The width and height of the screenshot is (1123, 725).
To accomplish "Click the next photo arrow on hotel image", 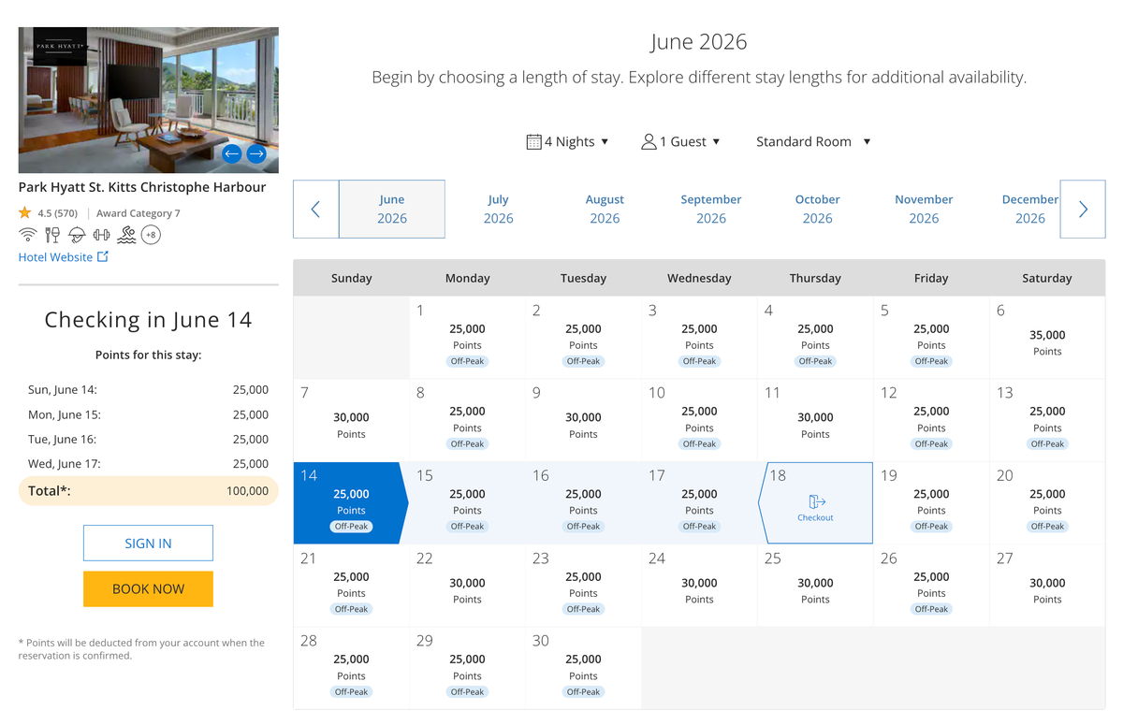I will [x=256, y=153].
